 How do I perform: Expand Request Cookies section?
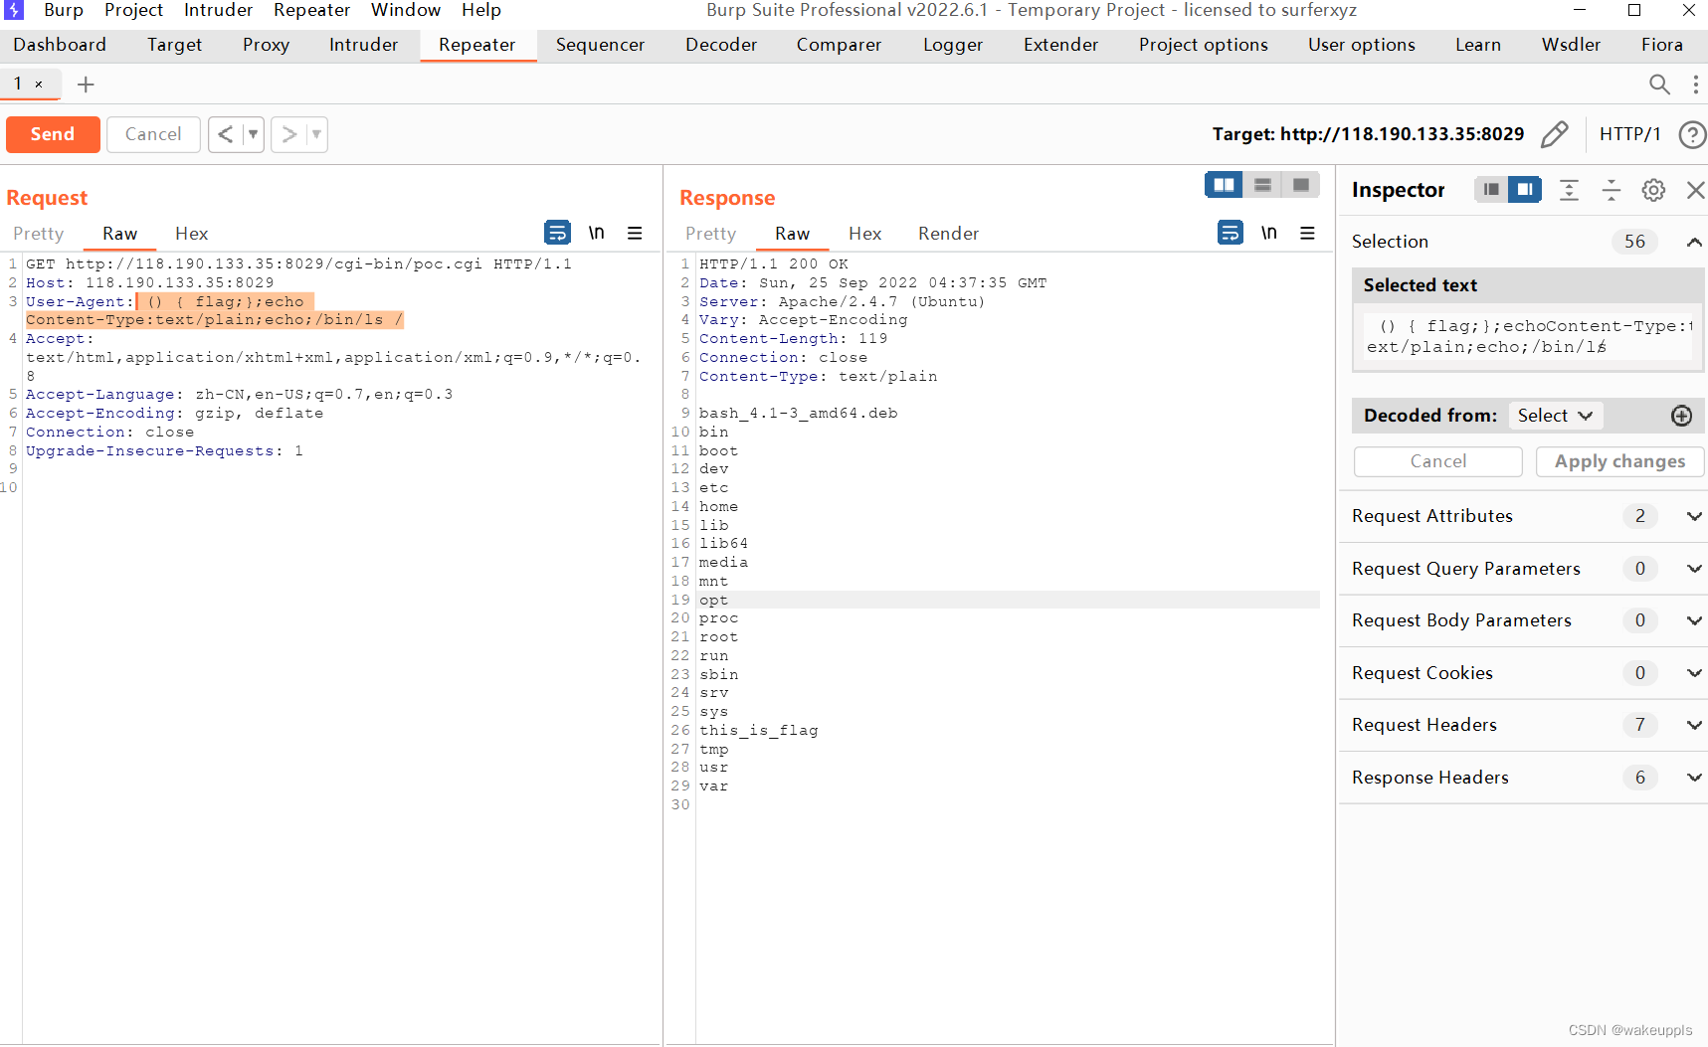[x=1694, y=673]
